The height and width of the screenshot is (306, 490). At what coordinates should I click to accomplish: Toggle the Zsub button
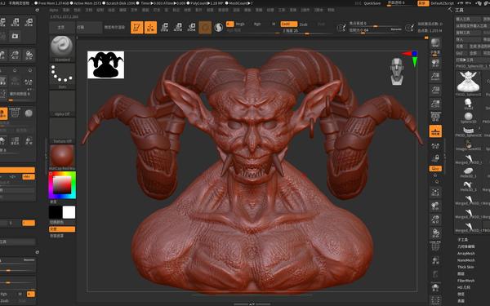tap(304, 24)
